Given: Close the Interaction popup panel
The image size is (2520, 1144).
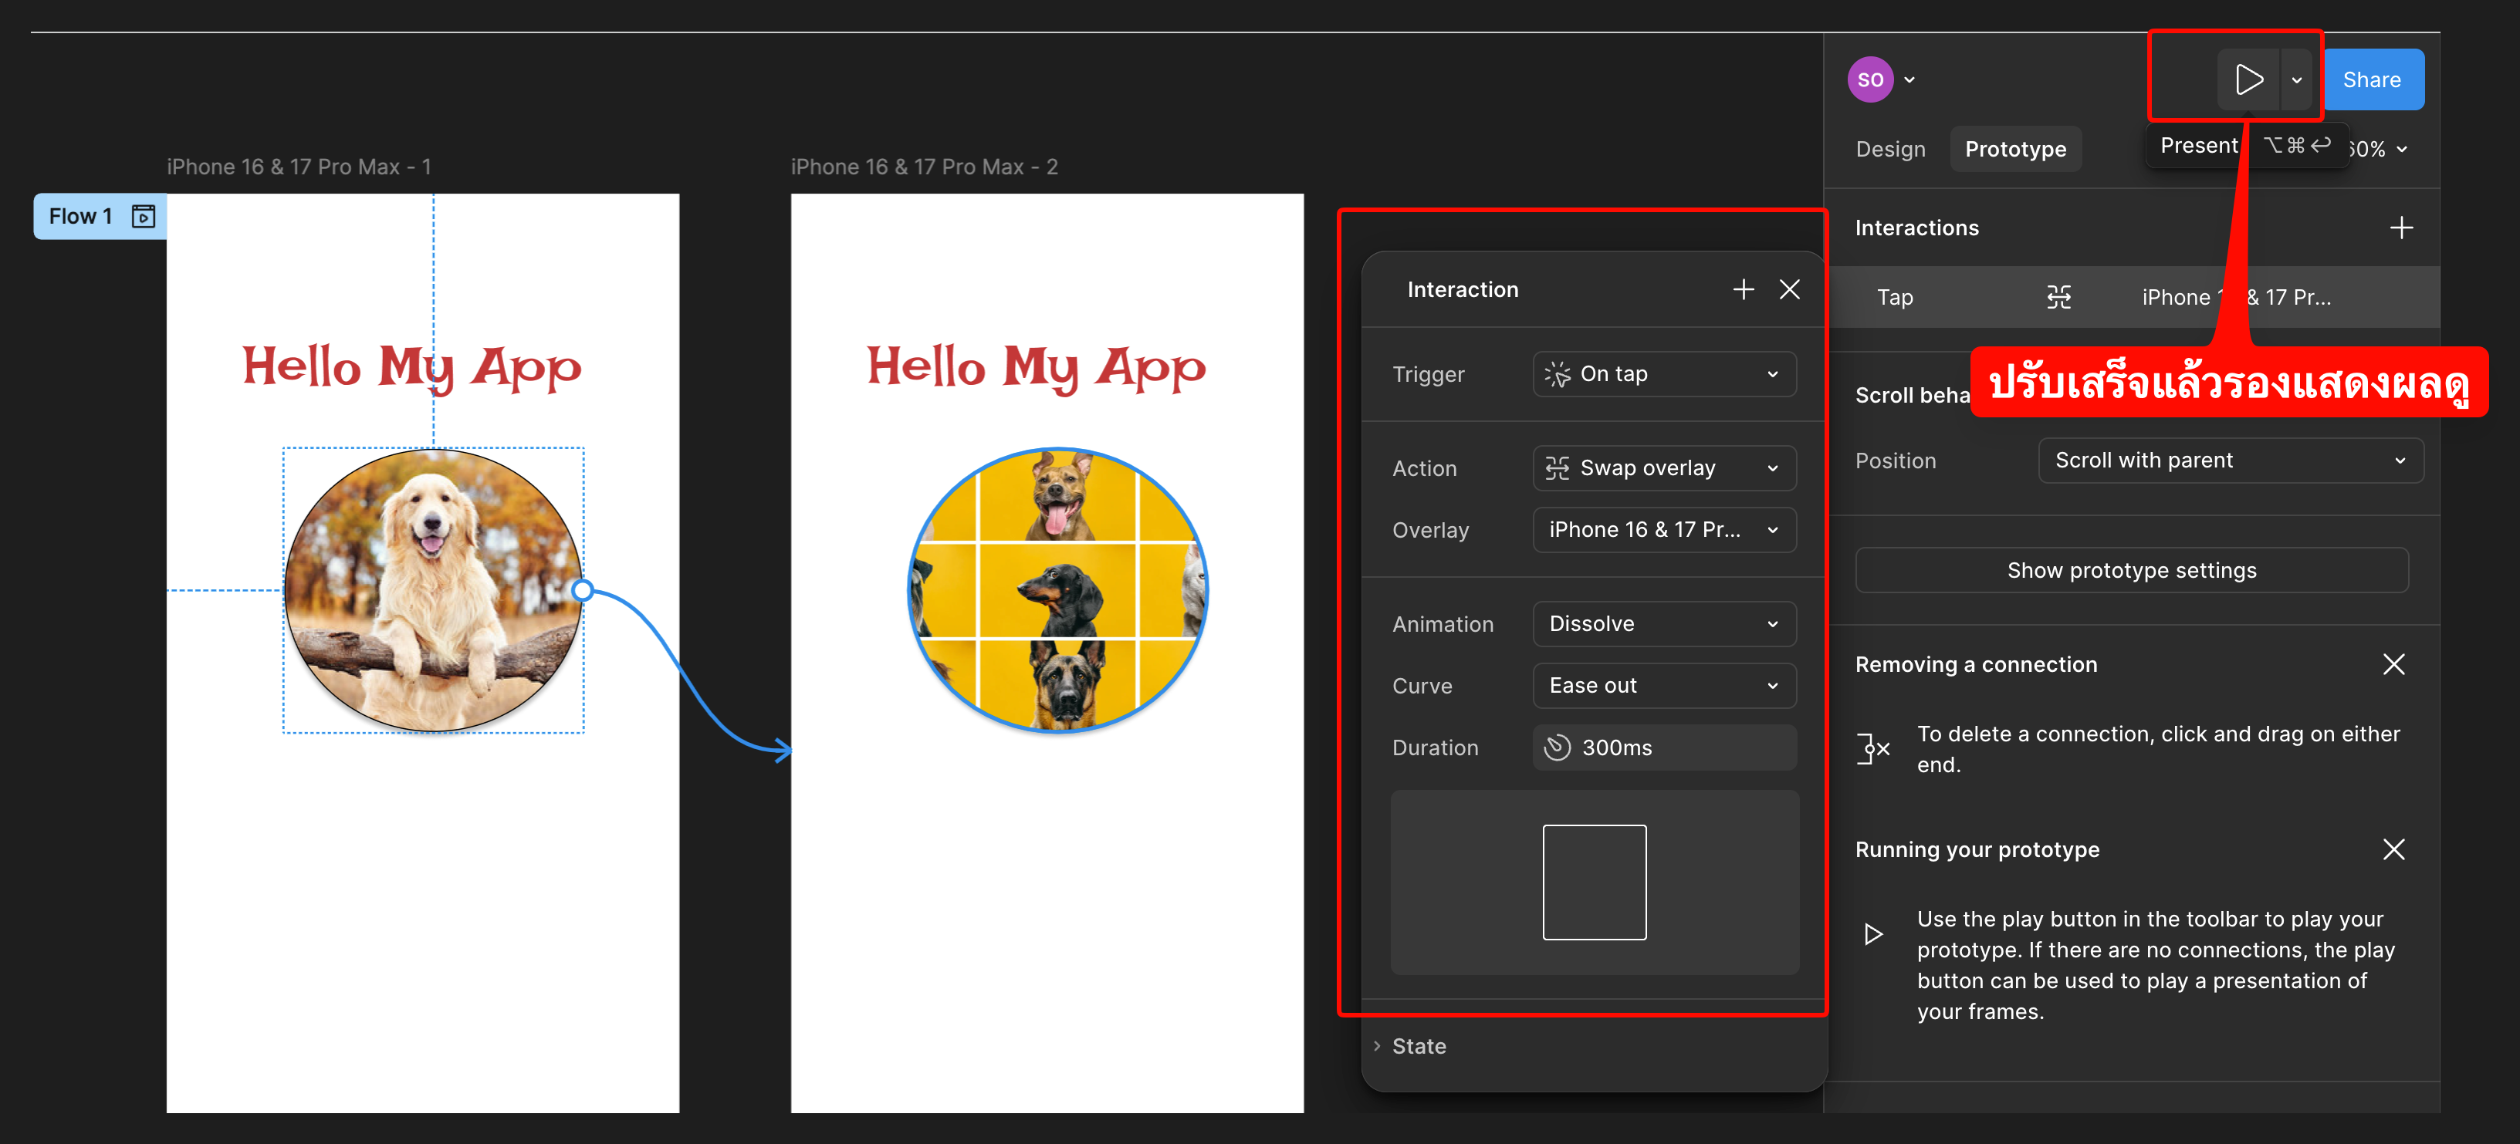Looking at the screenshot, I should point(1788,289).
